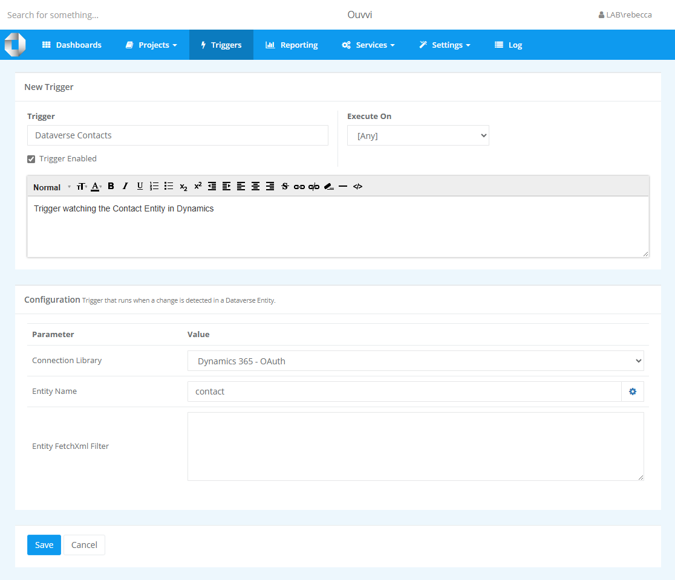Image resolution: width=675 pixels, height=580 pixels.
Task: Expand the Connection Library dropdown
Action: click(416, 361)
